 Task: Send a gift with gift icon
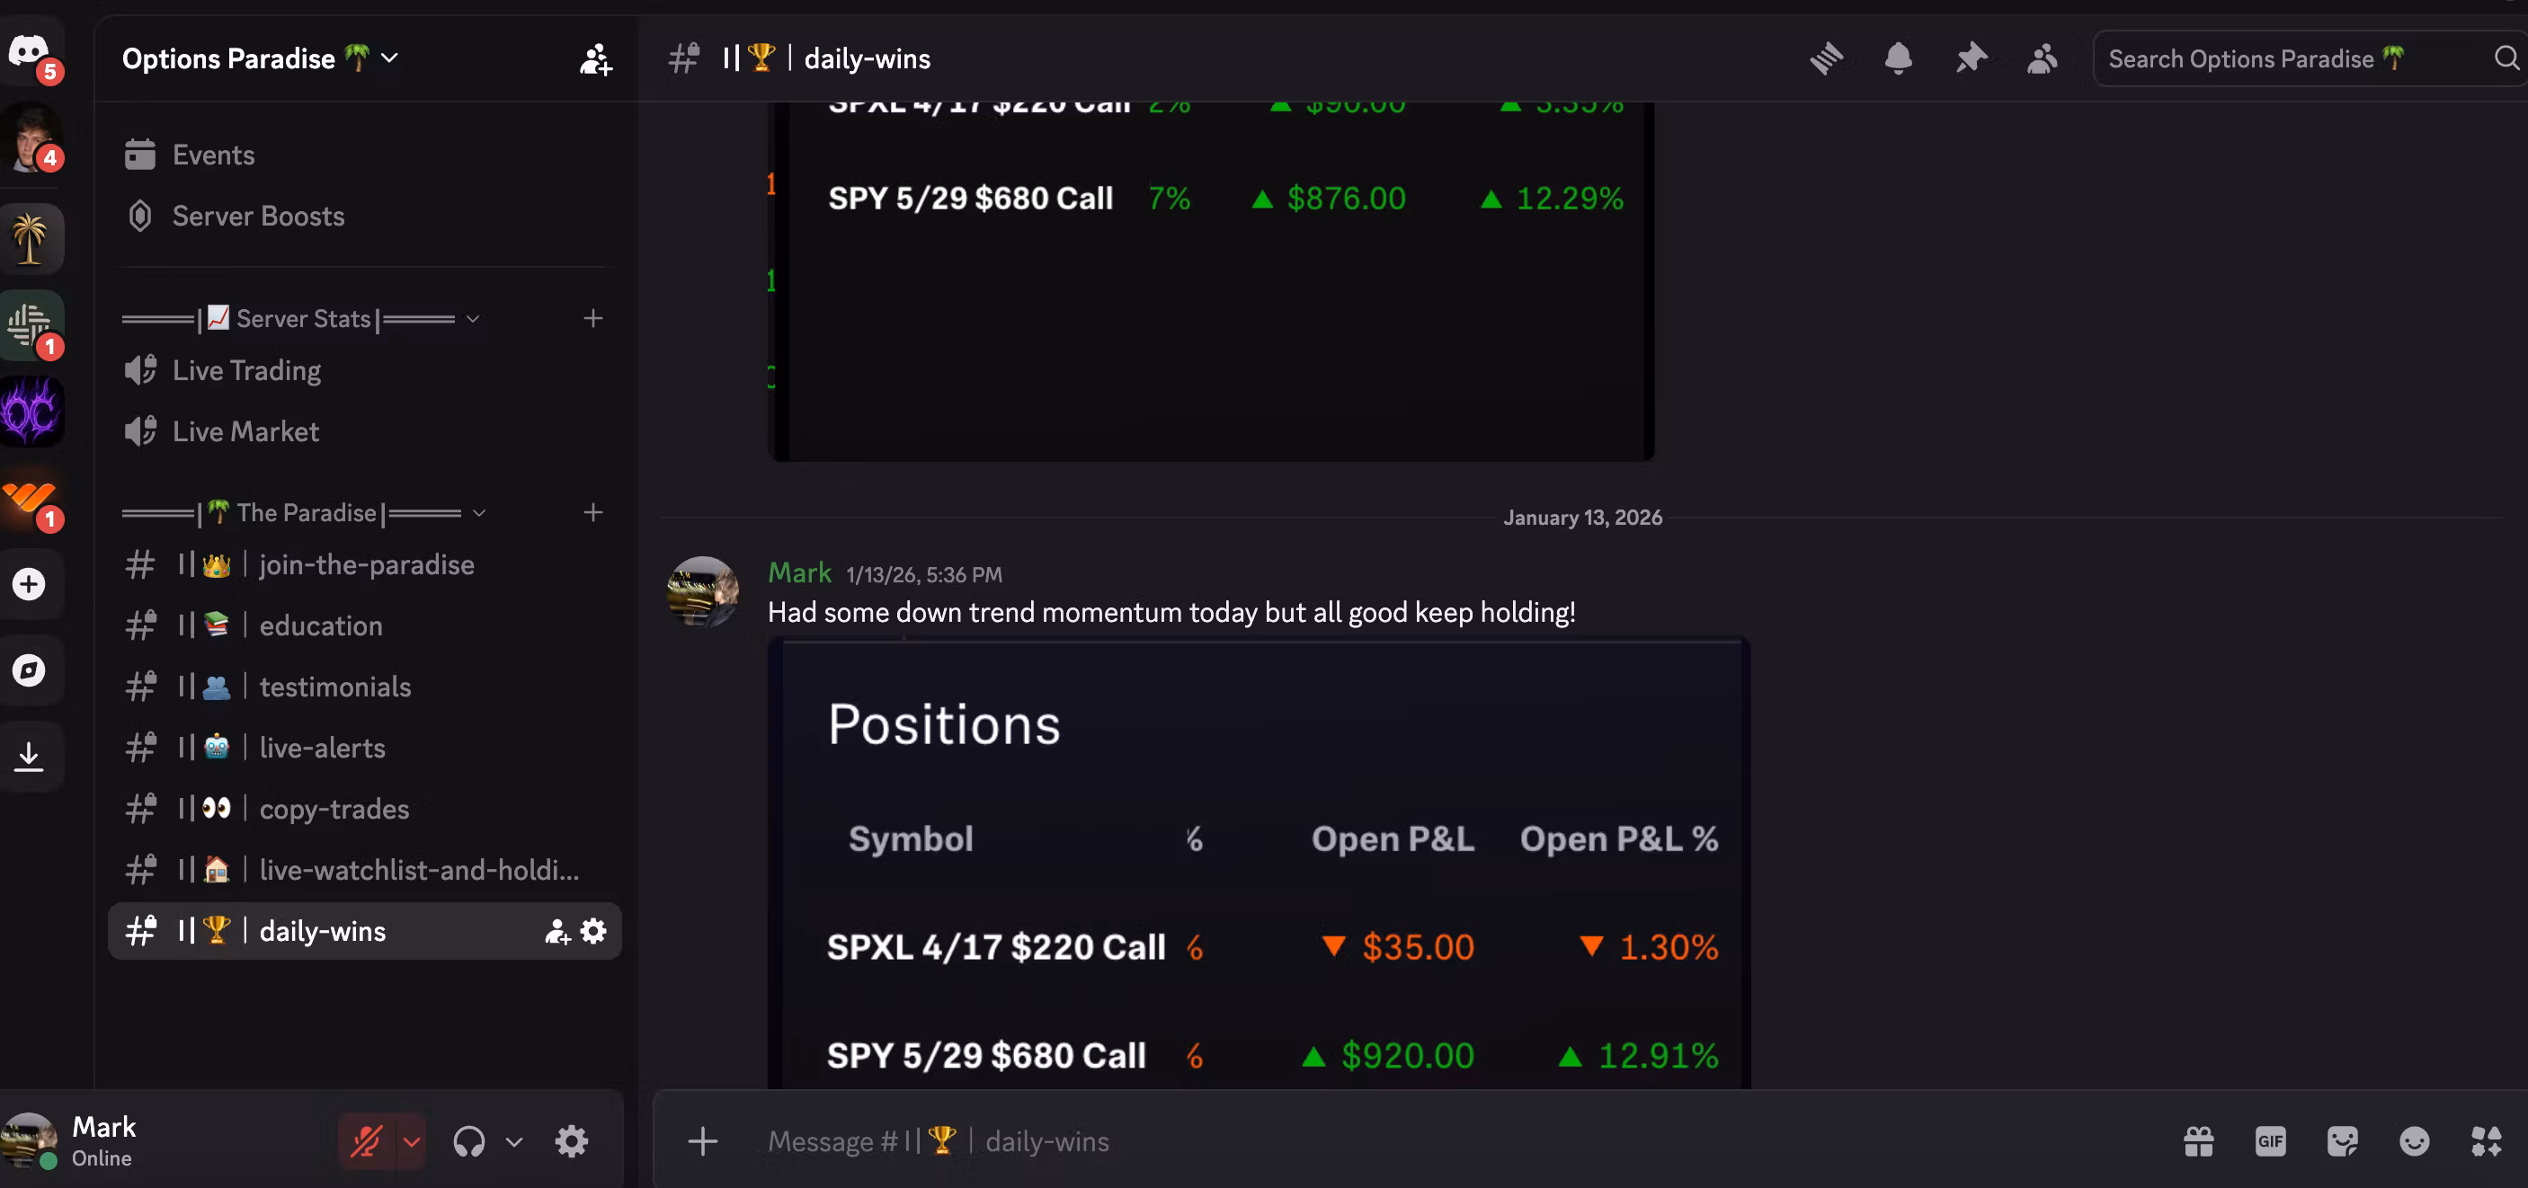pos(2198,1141)
